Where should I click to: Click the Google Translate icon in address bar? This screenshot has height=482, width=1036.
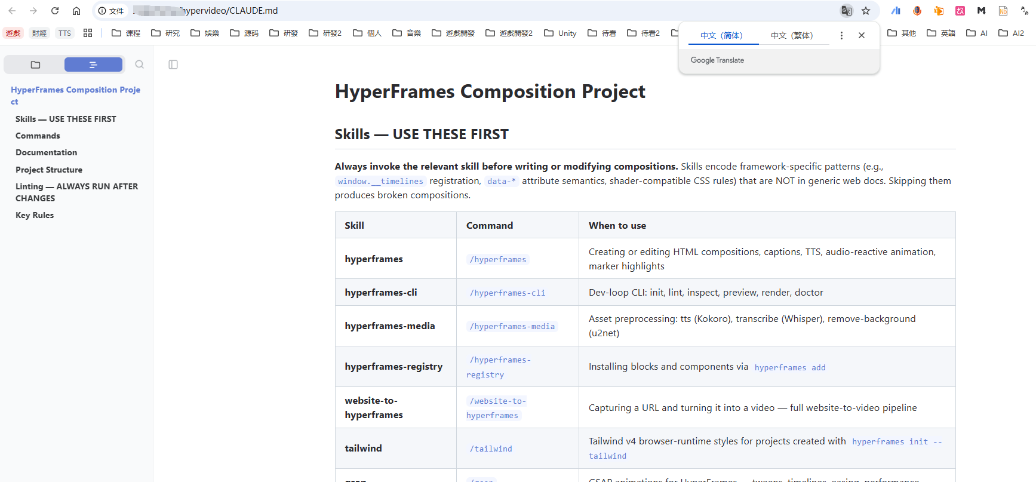[846, 11]
